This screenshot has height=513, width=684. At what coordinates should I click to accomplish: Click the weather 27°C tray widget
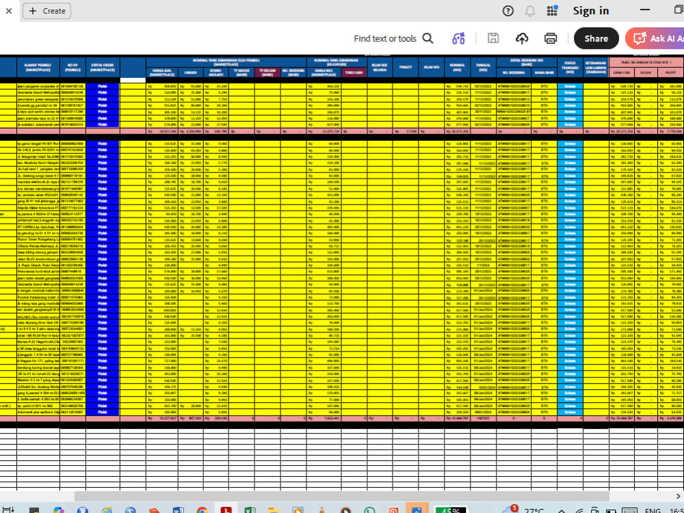(523, 510)
